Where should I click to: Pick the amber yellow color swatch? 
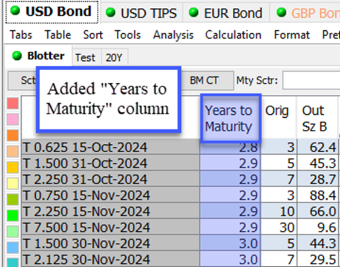pyautogui.click(x=13, y=167)
